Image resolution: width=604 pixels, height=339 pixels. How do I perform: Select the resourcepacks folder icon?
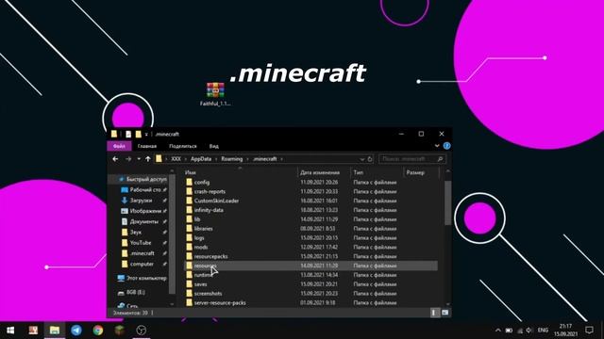tap(189, 256)
